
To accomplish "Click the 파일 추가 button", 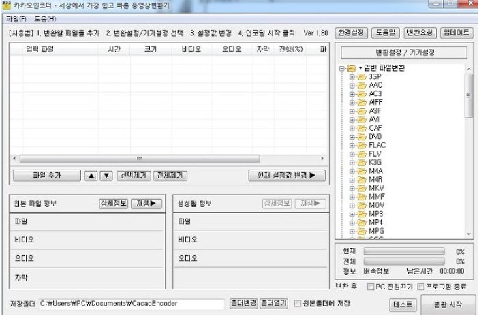I will (47, 176).
